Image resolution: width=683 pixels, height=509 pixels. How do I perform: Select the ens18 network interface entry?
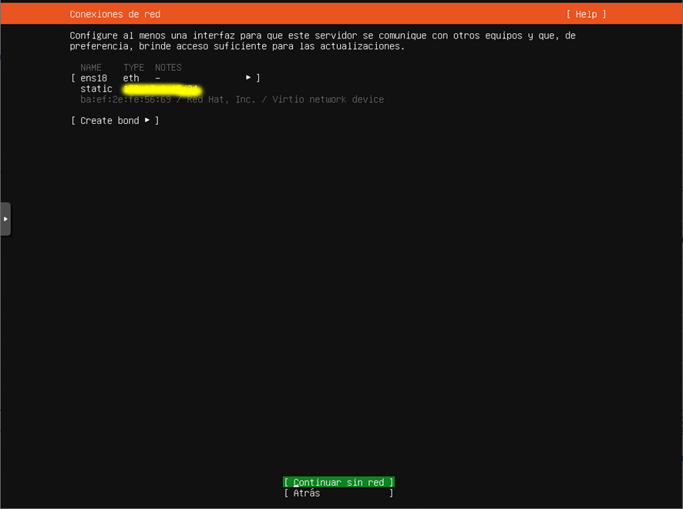tap(166, 78)
